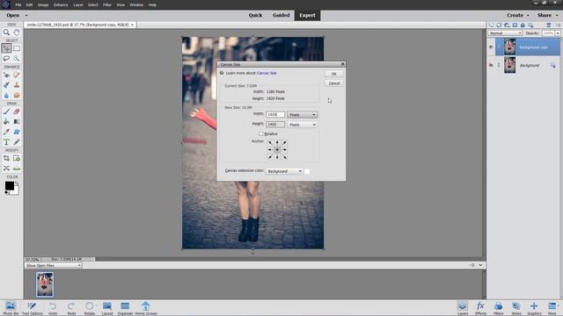This screenshot has width=563, height=316.
Task: Select the Move tool
Action: [6, 48]
